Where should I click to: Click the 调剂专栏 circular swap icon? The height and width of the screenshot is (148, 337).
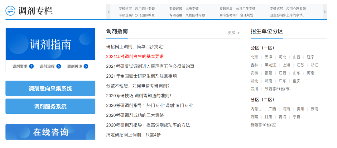[x=10, y=11]
